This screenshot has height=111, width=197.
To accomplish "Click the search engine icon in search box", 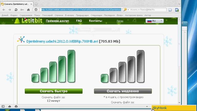I will [x=125, y=10].
